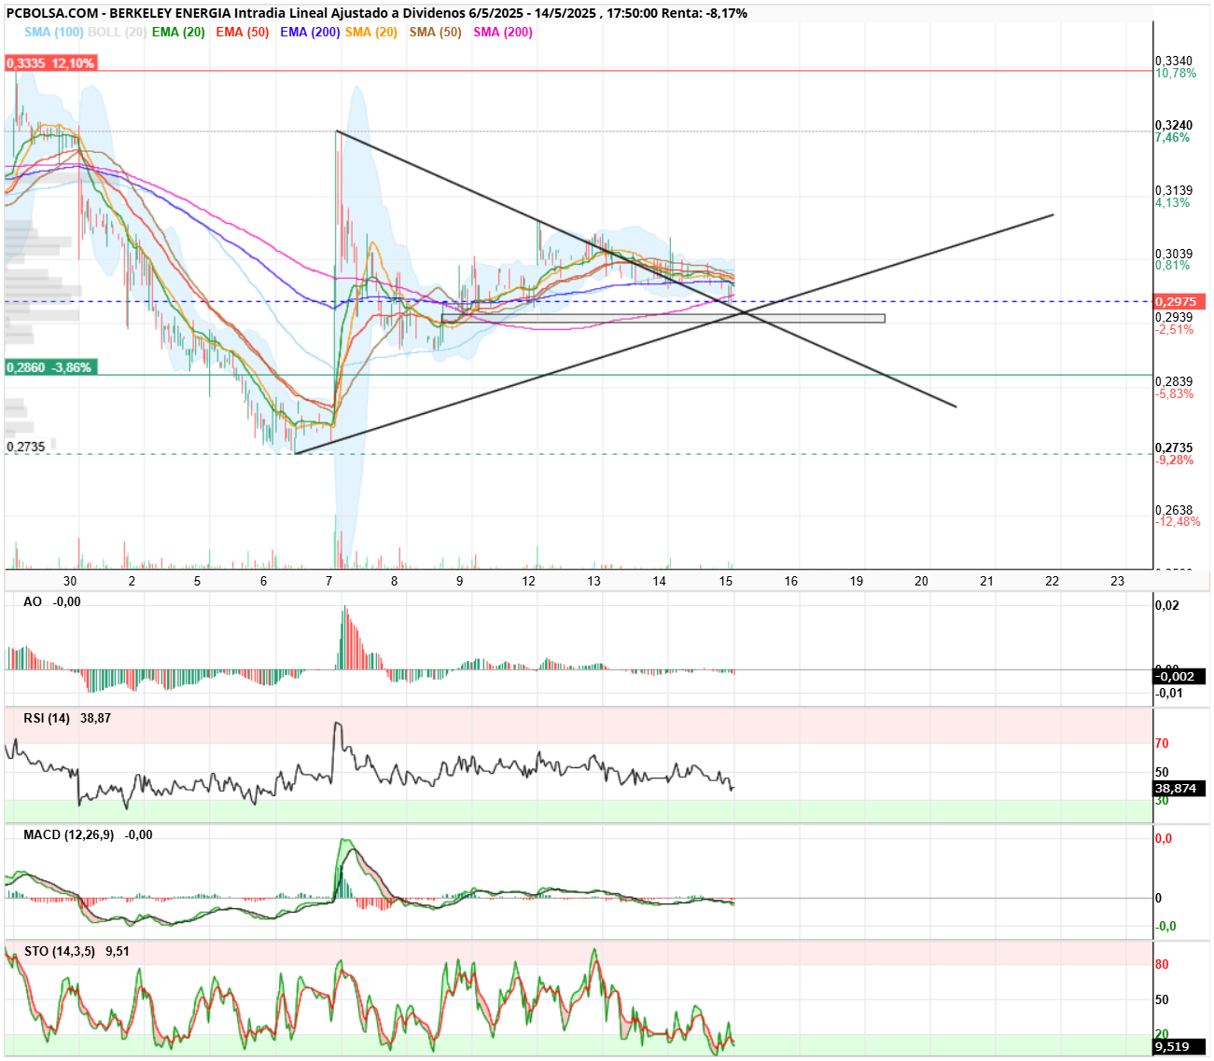Click date label 21 on time axis

987,581
